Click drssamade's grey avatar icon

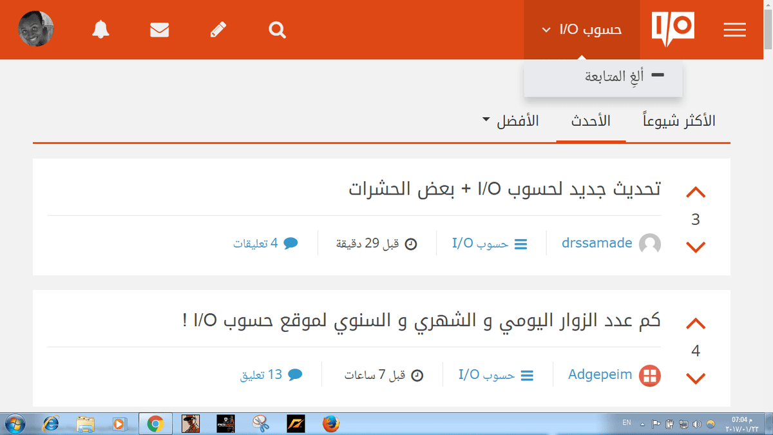click(650, 244)
